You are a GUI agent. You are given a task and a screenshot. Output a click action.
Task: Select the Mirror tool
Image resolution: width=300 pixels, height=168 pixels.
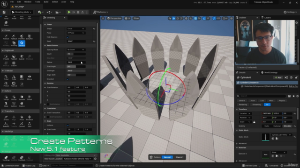click(x=30, y=77)
